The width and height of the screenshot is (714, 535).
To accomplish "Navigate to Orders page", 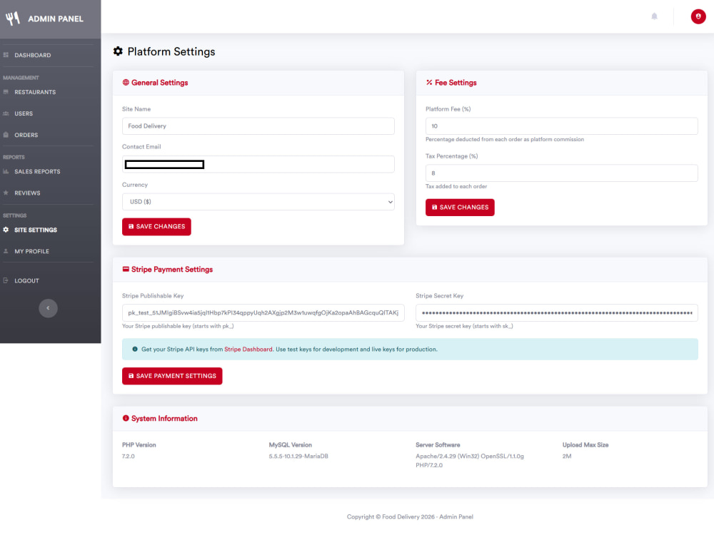I will click(26, 135).
